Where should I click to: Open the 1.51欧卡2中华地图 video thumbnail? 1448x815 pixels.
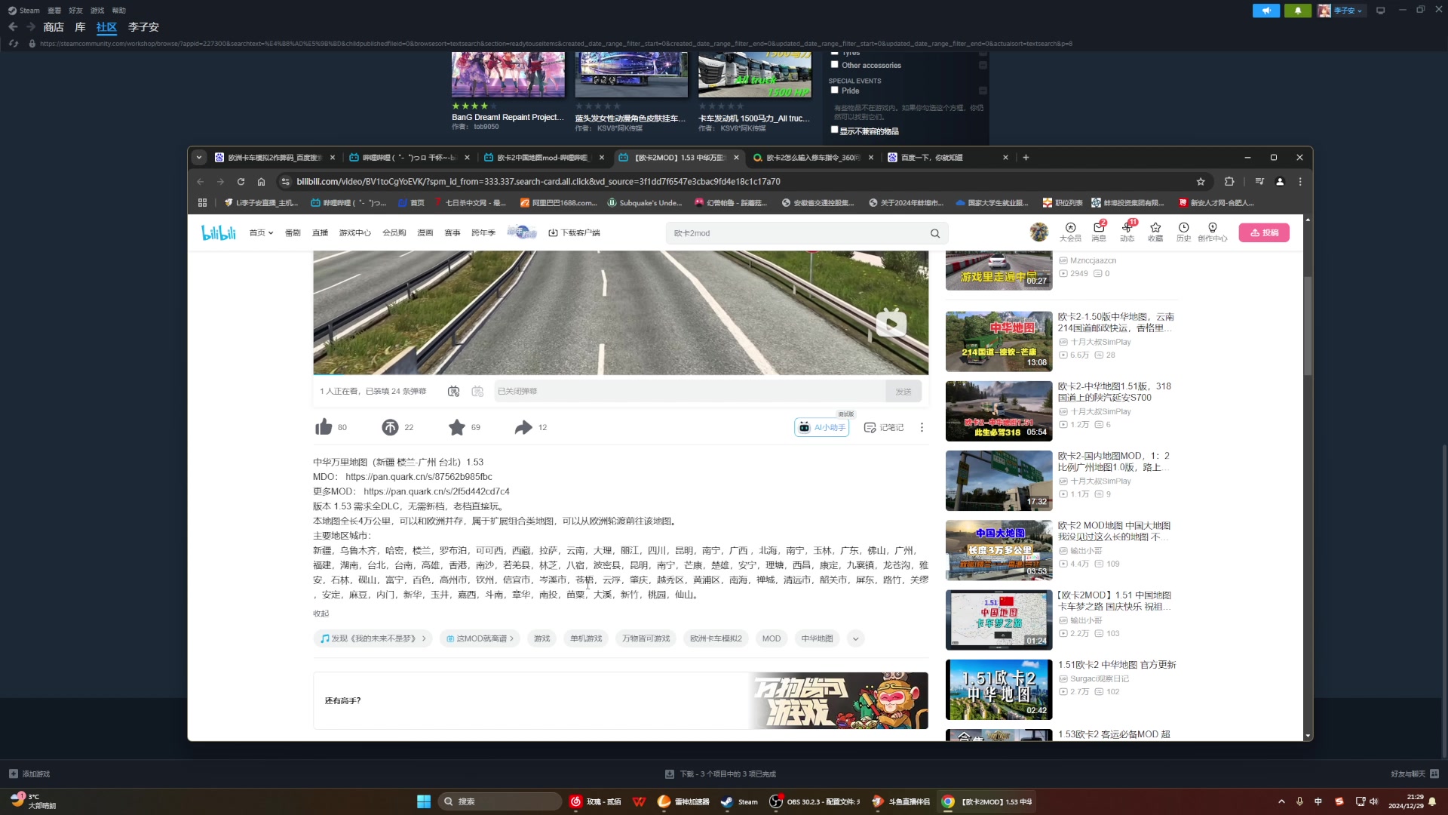coord(999,689)
